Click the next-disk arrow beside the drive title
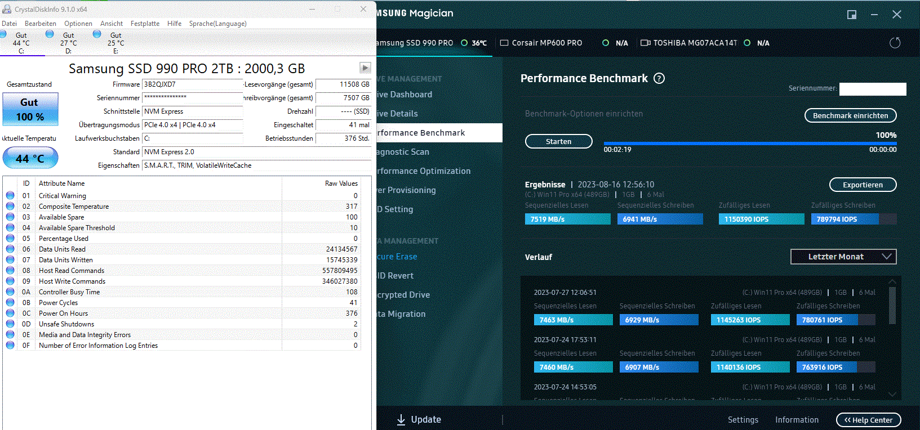The image size is (920, 430). pyautogui.click(x=365, y=68)
